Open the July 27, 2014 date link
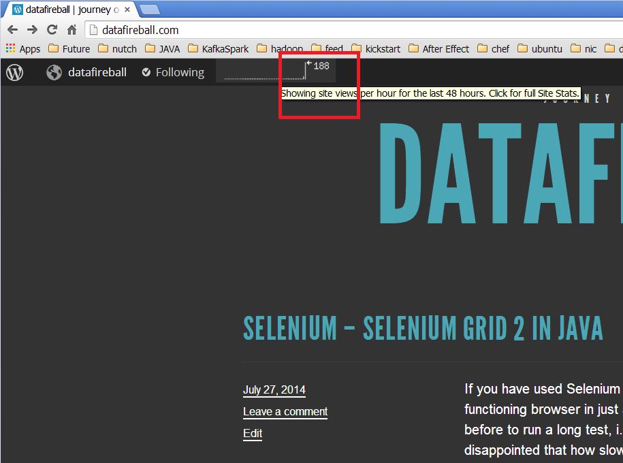 pos(274,390)
